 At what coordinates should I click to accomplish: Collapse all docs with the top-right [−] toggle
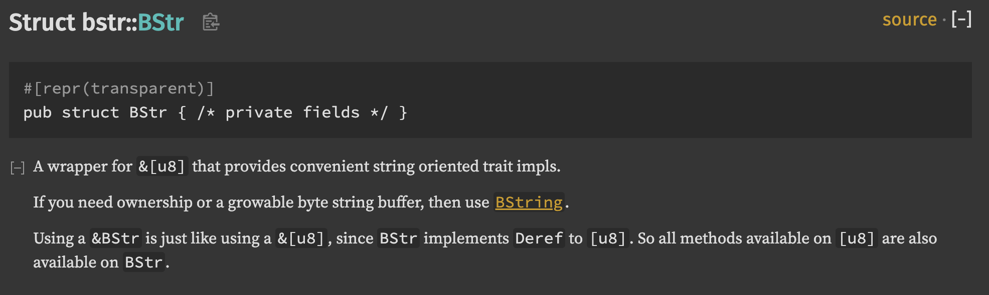tap(961, 20)
